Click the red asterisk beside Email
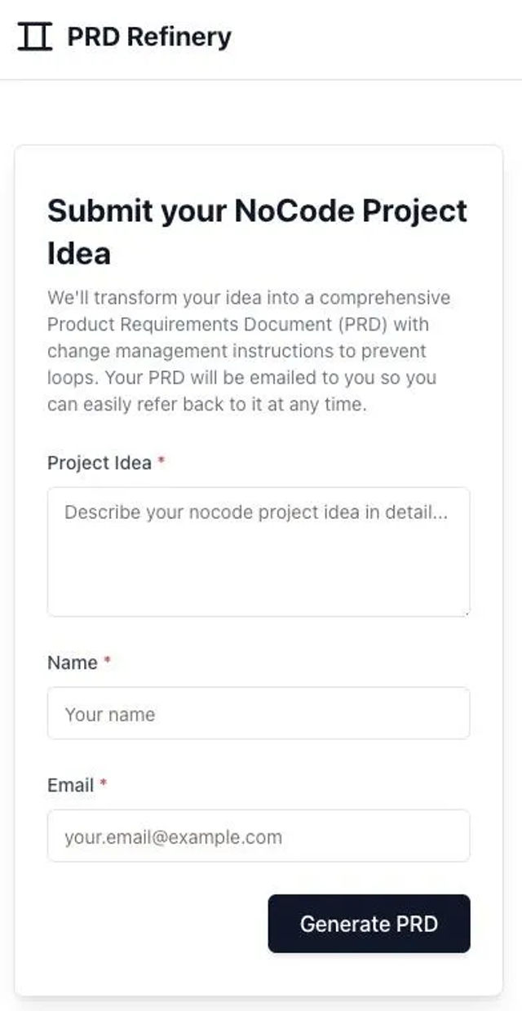The width and height of the screenshot is (522, 1011). point(104,783)
